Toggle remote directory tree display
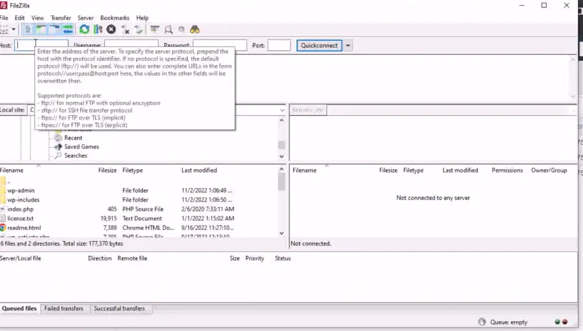 [x=54, y=30]
